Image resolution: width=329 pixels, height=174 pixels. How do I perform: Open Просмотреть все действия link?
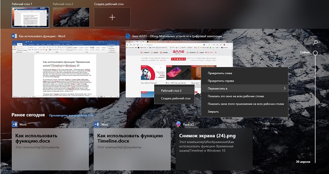[71, 115]
